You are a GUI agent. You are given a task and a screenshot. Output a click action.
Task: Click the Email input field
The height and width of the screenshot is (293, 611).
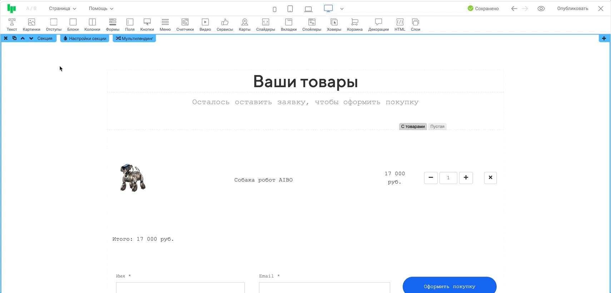[x=324, y=288]
